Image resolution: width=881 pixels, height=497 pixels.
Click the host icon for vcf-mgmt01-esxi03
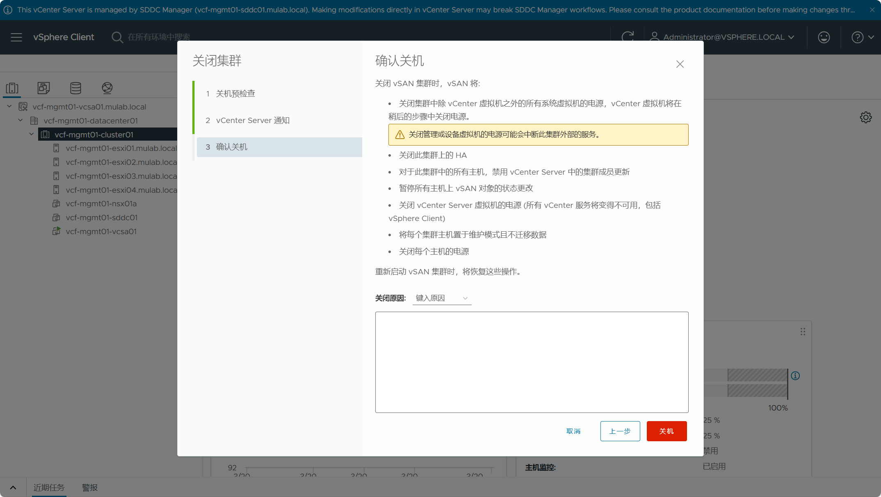point(56,176)
